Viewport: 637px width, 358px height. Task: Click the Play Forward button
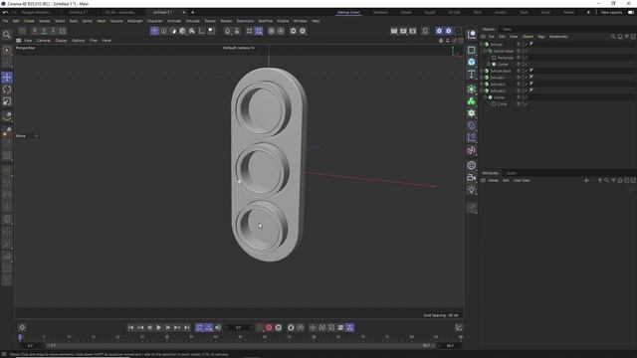click(x=158, y=327)
